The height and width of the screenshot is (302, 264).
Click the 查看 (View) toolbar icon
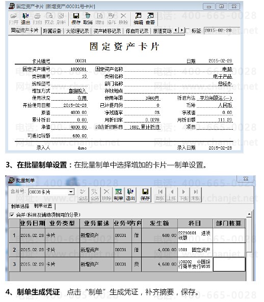point(150,19)
